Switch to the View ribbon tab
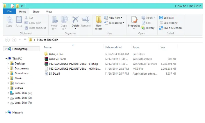 click(x=49, y=12)
